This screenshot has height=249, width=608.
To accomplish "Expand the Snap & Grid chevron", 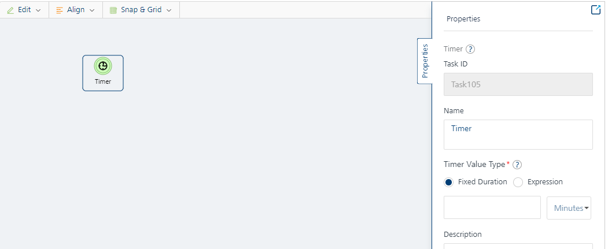I will pos(169,10).
